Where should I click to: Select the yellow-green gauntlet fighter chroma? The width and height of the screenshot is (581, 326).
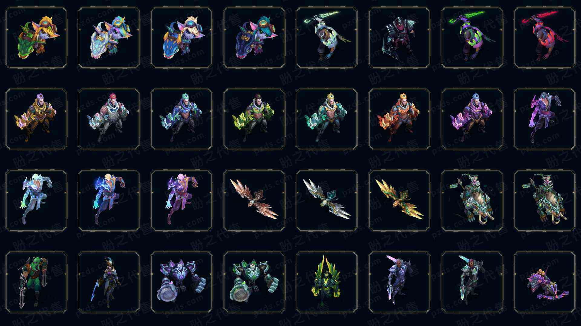254,119
